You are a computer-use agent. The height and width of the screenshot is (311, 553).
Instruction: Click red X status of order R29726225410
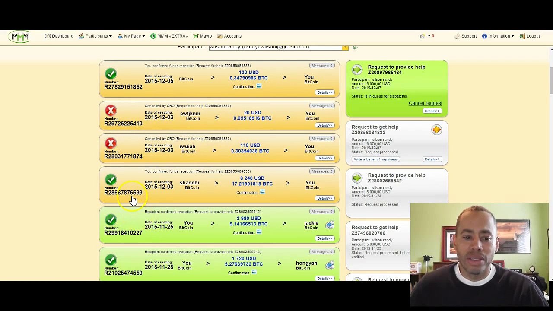tap(111, 111)
